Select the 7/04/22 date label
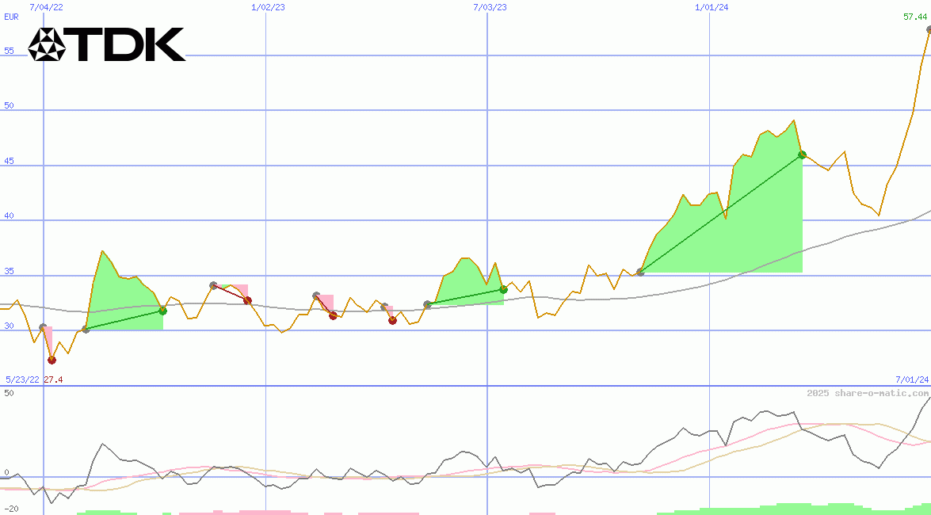This screenshot has width=931, height=515. coord(46,7)
